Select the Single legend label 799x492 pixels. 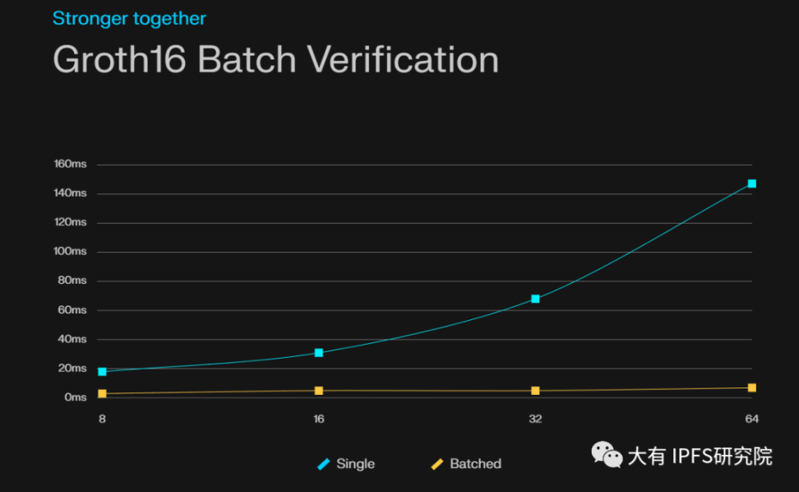tap(355, 464)
